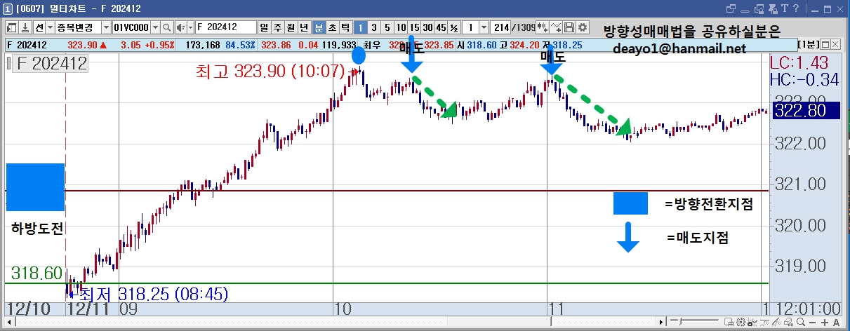Open the 01VC000 code dropdown arrow
Image resolution: width=850 pixels, height=331 pixels.
(x=154, y=27)
